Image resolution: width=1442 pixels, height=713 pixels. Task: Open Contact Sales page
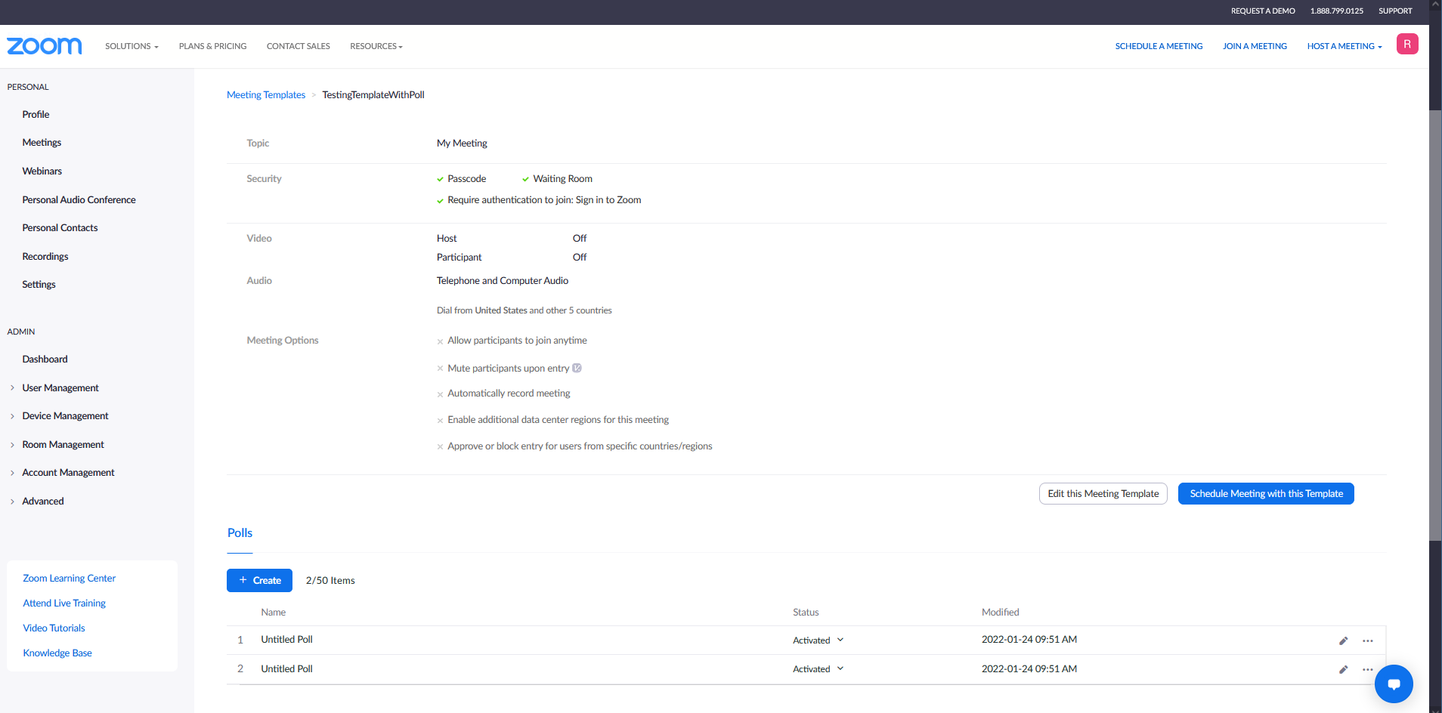pos(298,46)
